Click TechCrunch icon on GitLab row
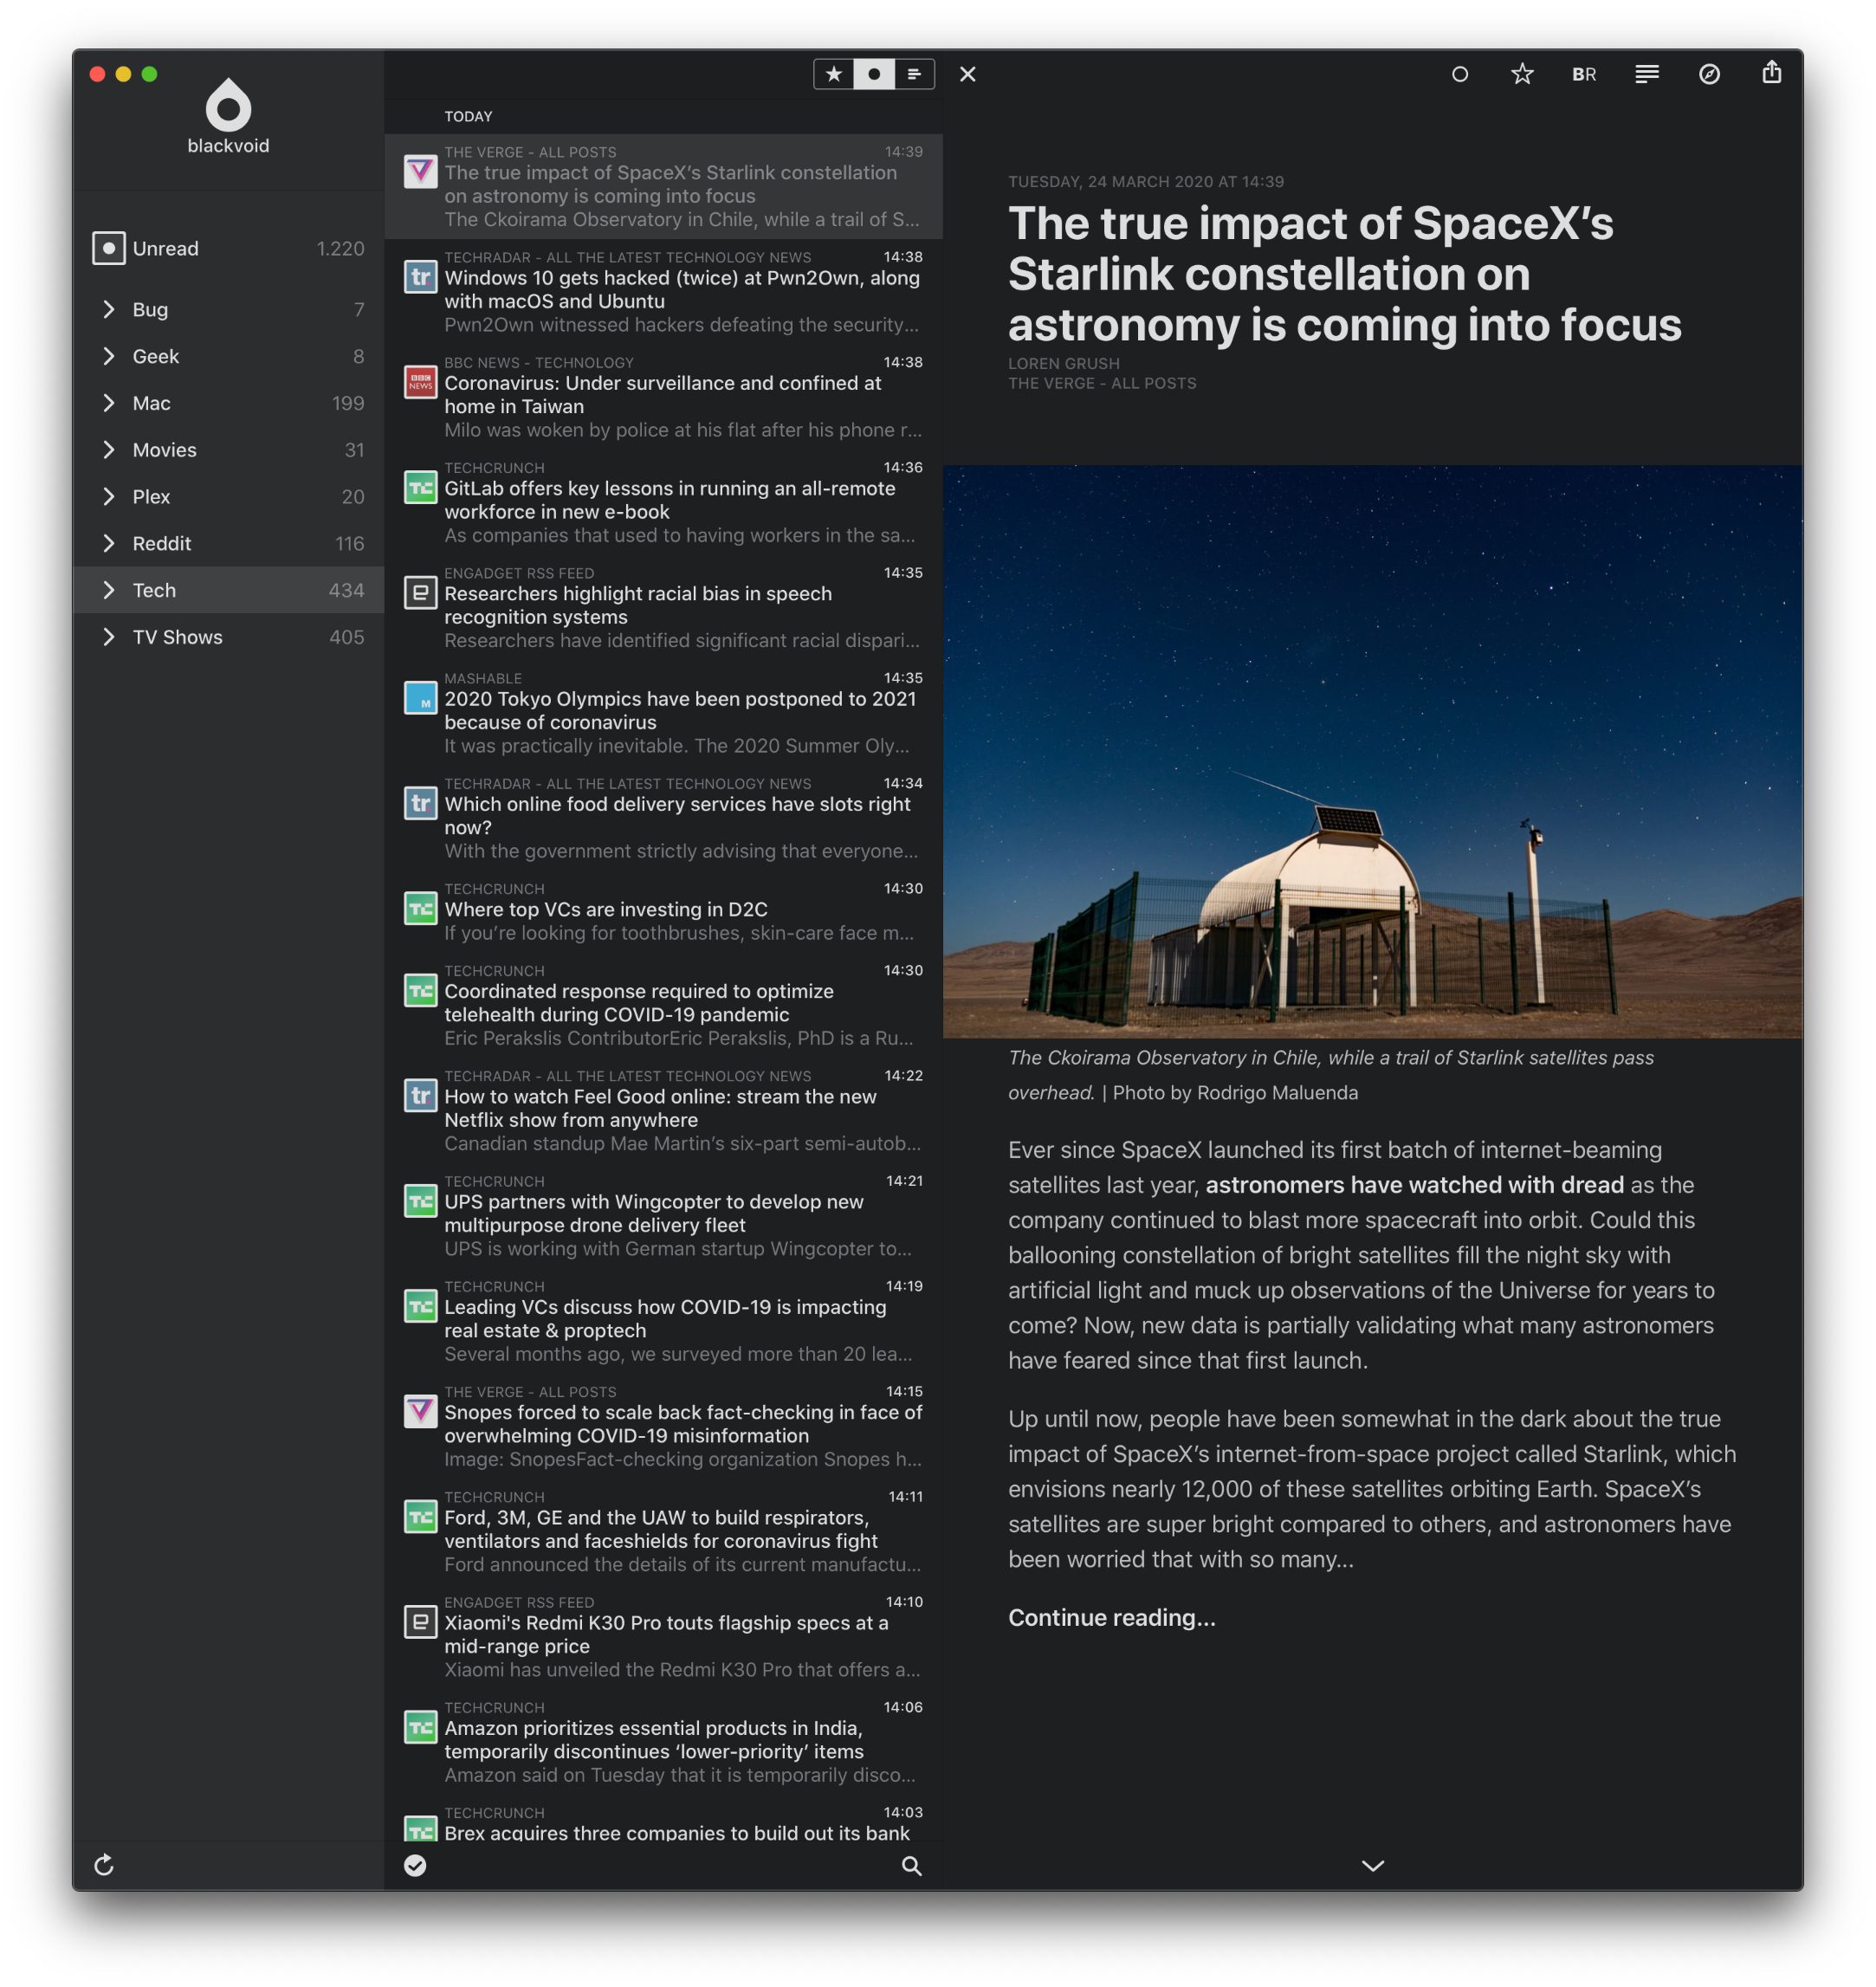Screen dimensions: 1876x1987 pyautogui.click(x=420, y=487)
